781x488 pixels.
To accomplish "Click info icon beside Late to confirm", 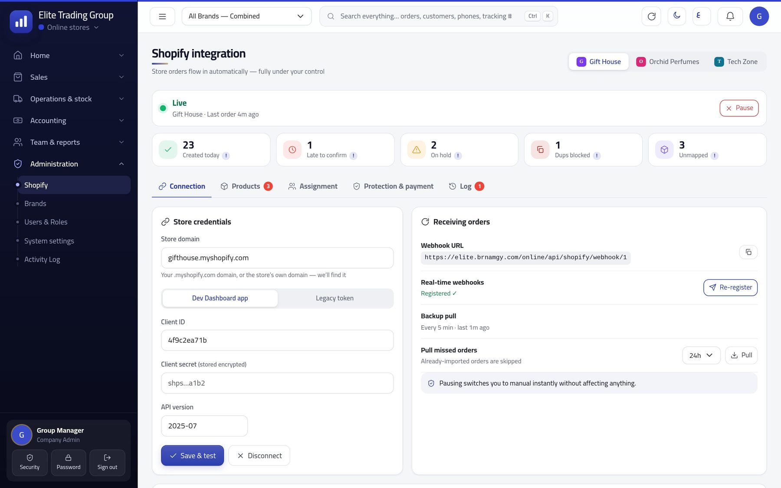I will click(353, 156).
